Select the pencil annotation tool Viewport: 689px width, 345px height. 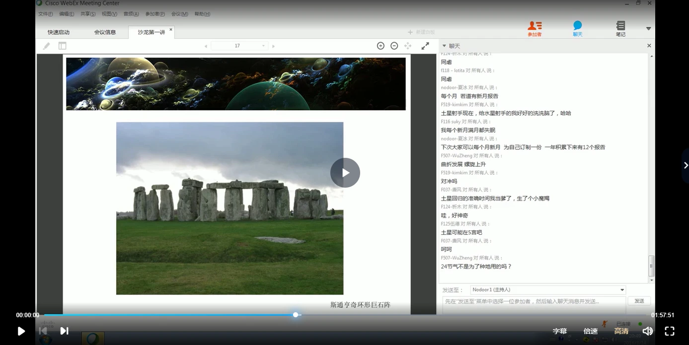pos(46,46)
